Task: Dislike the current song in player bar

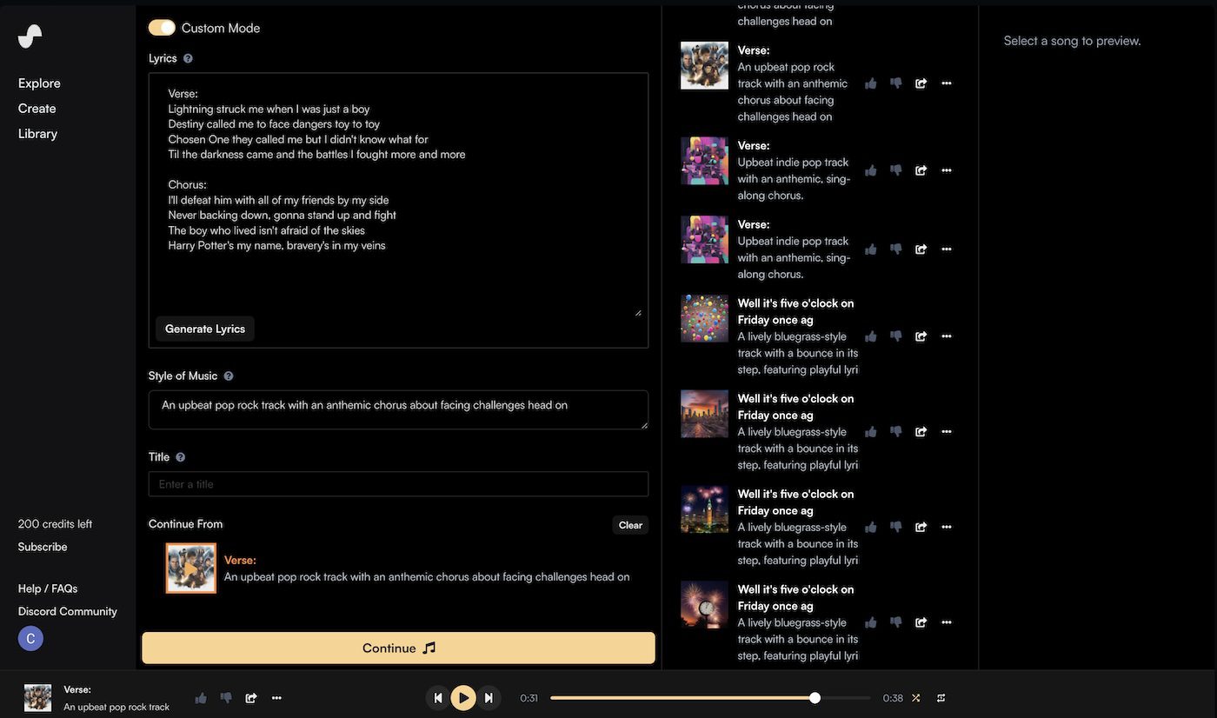Action: [226, 698]
